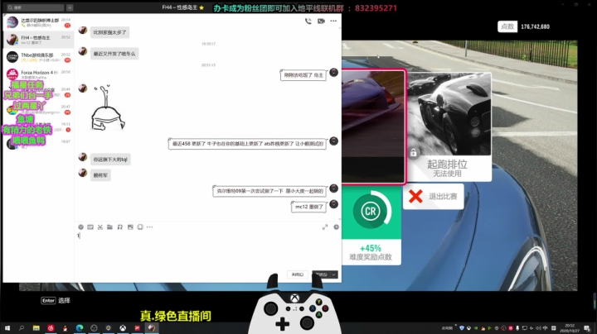This screenshot has width=597, height=334.
Task: Open the FH4 性感岛主 conversation
Action: pyautogui.click(x=38, y=40)
